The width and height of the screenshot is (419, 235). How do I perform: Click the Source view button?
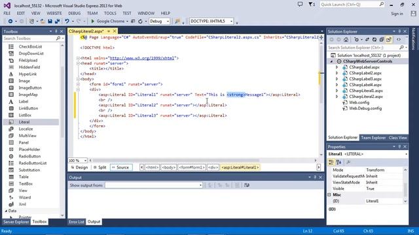[x=120, y=167]
